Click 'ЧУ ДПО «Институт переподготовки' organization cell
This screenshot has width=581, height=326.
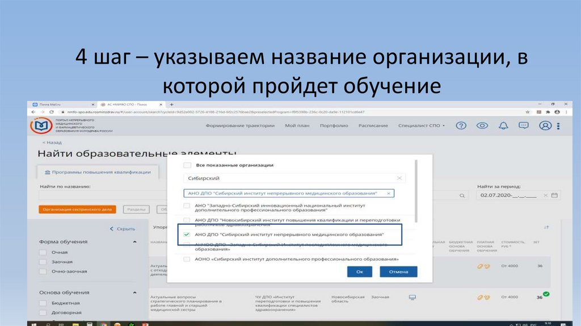point(288,303)
